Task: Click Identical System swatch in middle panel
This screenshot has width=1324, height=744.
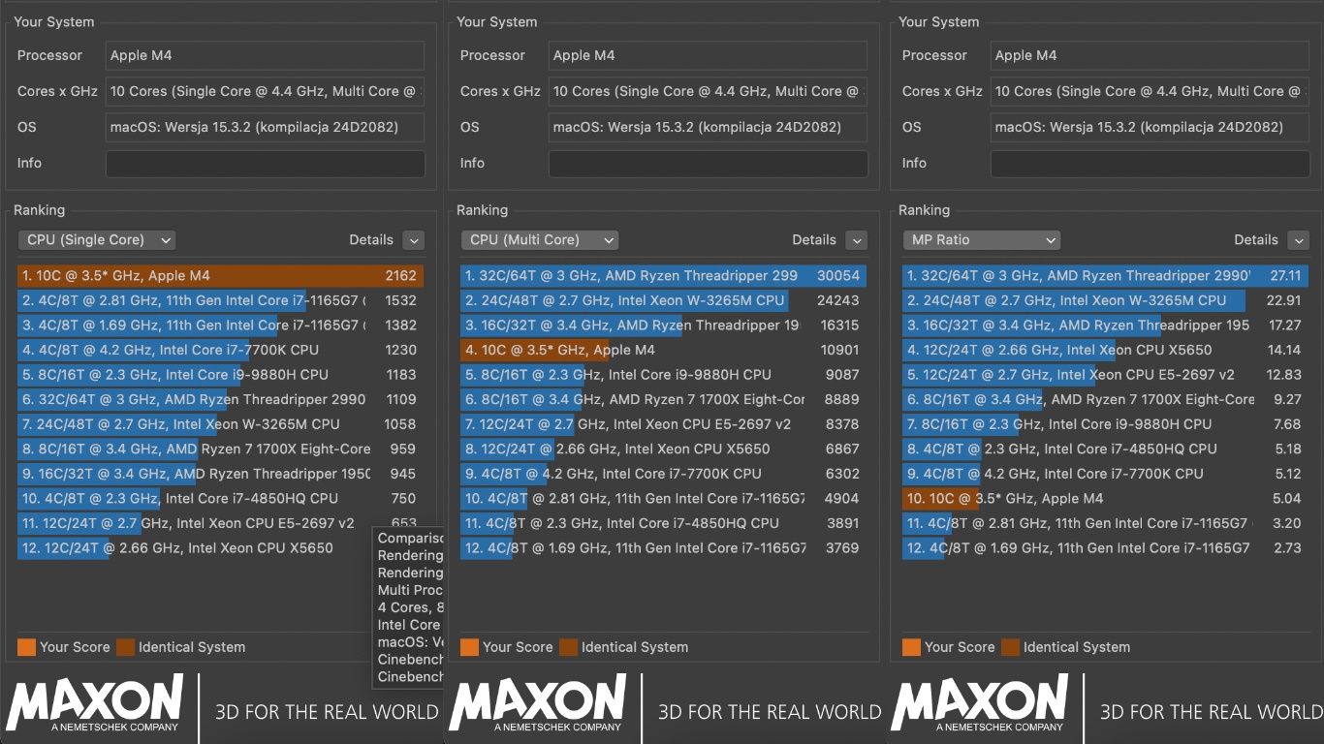Action: pos(568,647)
